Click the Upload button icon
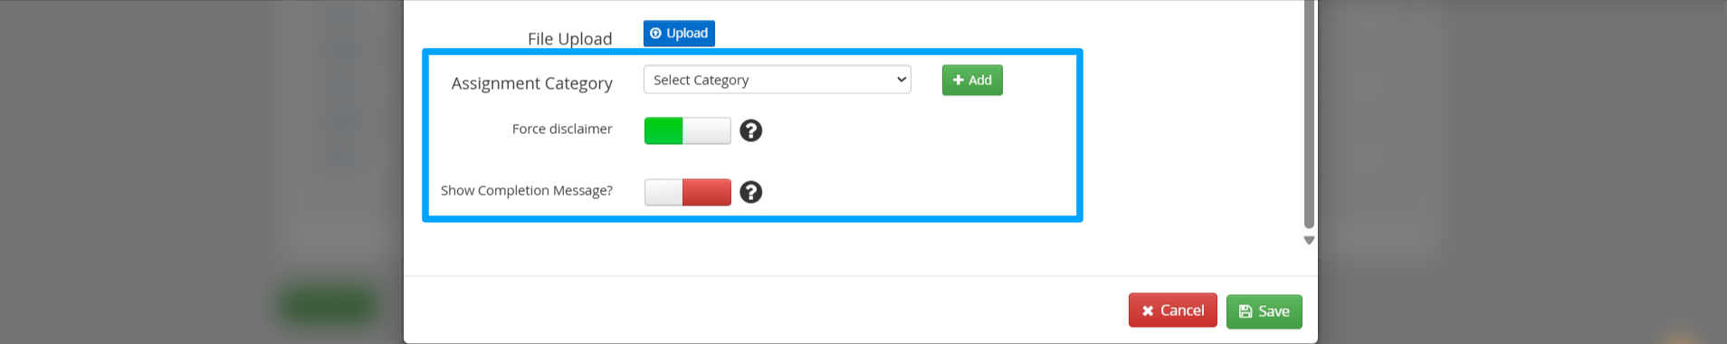The height and width of the screenshot is (344, 1727). point(655,33)
